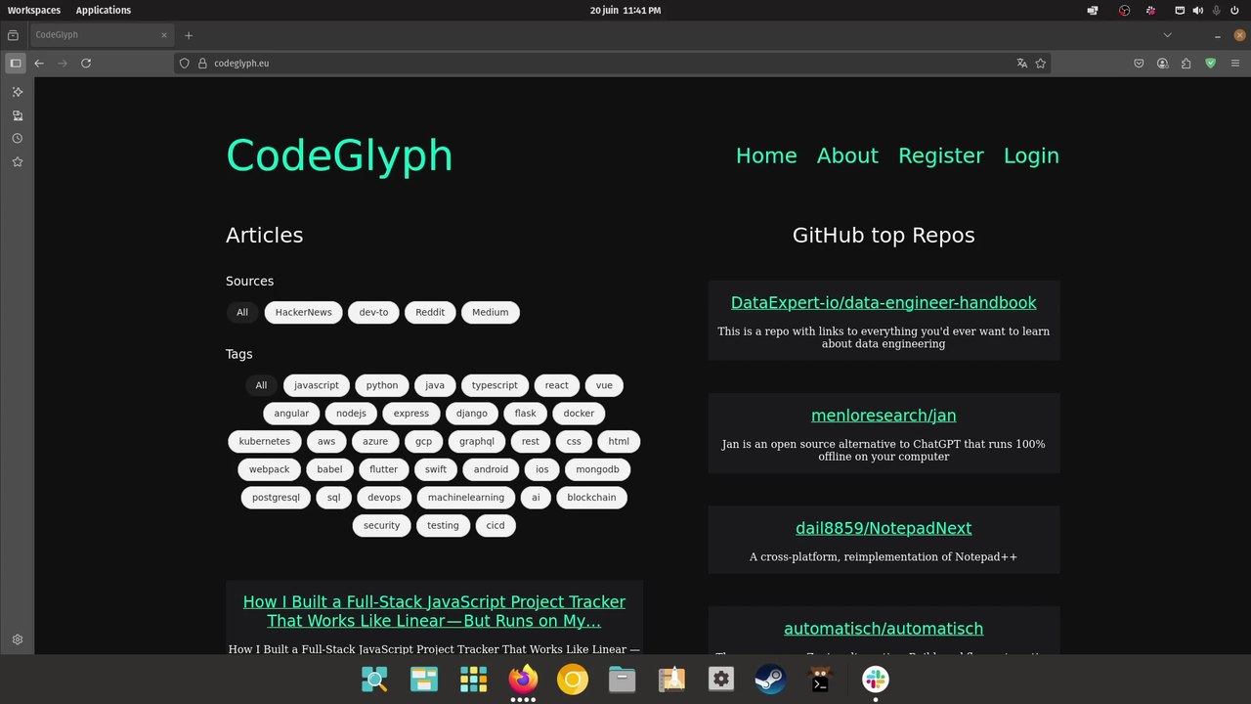Click the tracking protection shield in address bar
This screenshot has height=704, width=1251.
point(184,63)
